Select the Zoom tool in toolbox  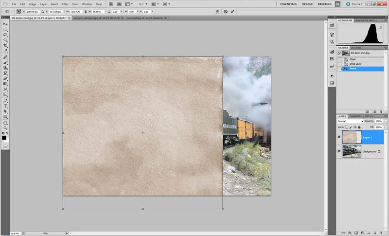(x=5, y=128)
